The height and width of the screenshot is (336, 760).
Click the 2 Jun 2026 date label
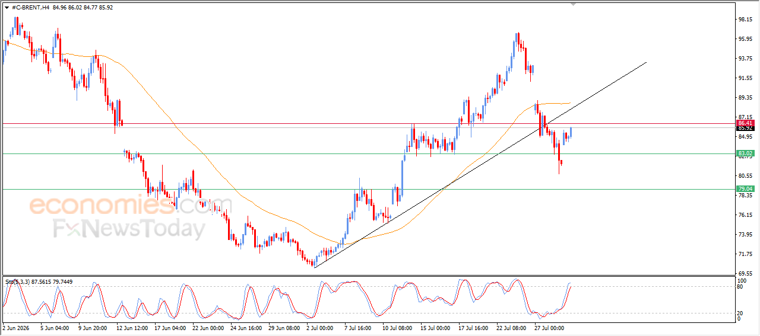click(x=17, y=327)
